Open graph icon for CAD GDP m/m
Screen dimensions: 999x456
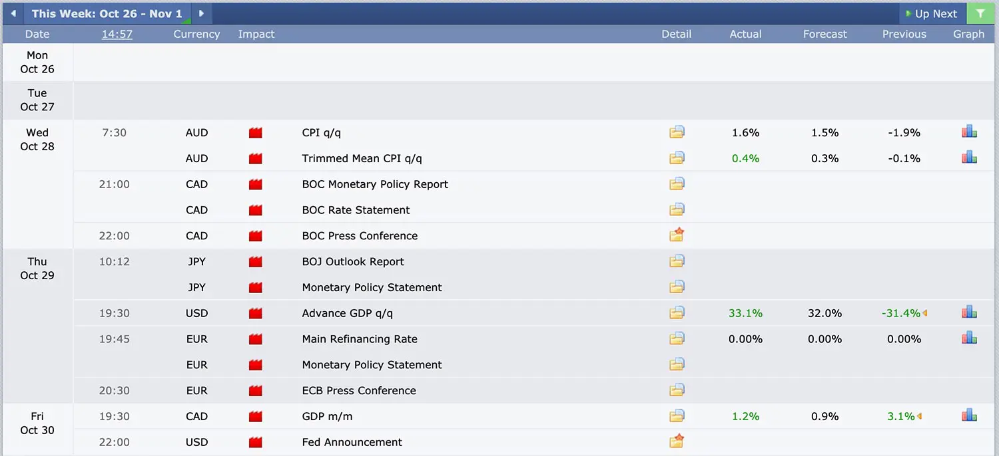point(969,416)
